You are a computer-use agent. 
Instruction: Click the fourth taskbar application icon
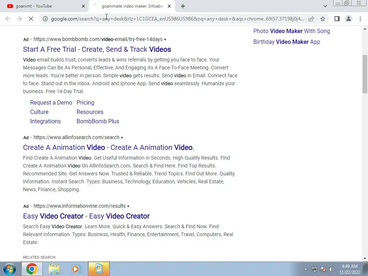[x=99, y=269]
